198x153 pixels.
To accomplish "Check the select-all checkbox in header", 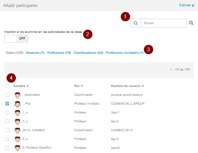I will coord(7,86).
